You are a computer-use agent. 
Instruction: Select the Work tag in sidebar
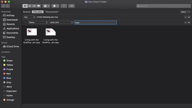pos(7,87)
